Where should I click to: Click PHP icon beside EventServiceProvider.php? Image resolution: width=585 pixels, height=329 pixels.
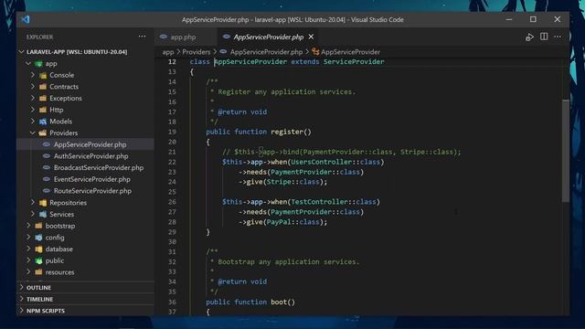click(x=47, y=179)
